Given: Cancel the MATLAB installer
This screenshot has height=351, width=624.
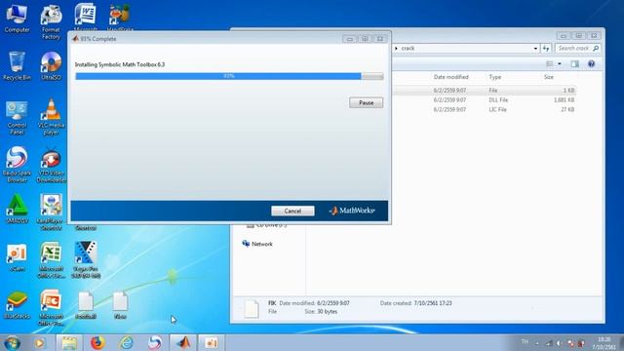Looking at the screenshot, I should point(292,211).
